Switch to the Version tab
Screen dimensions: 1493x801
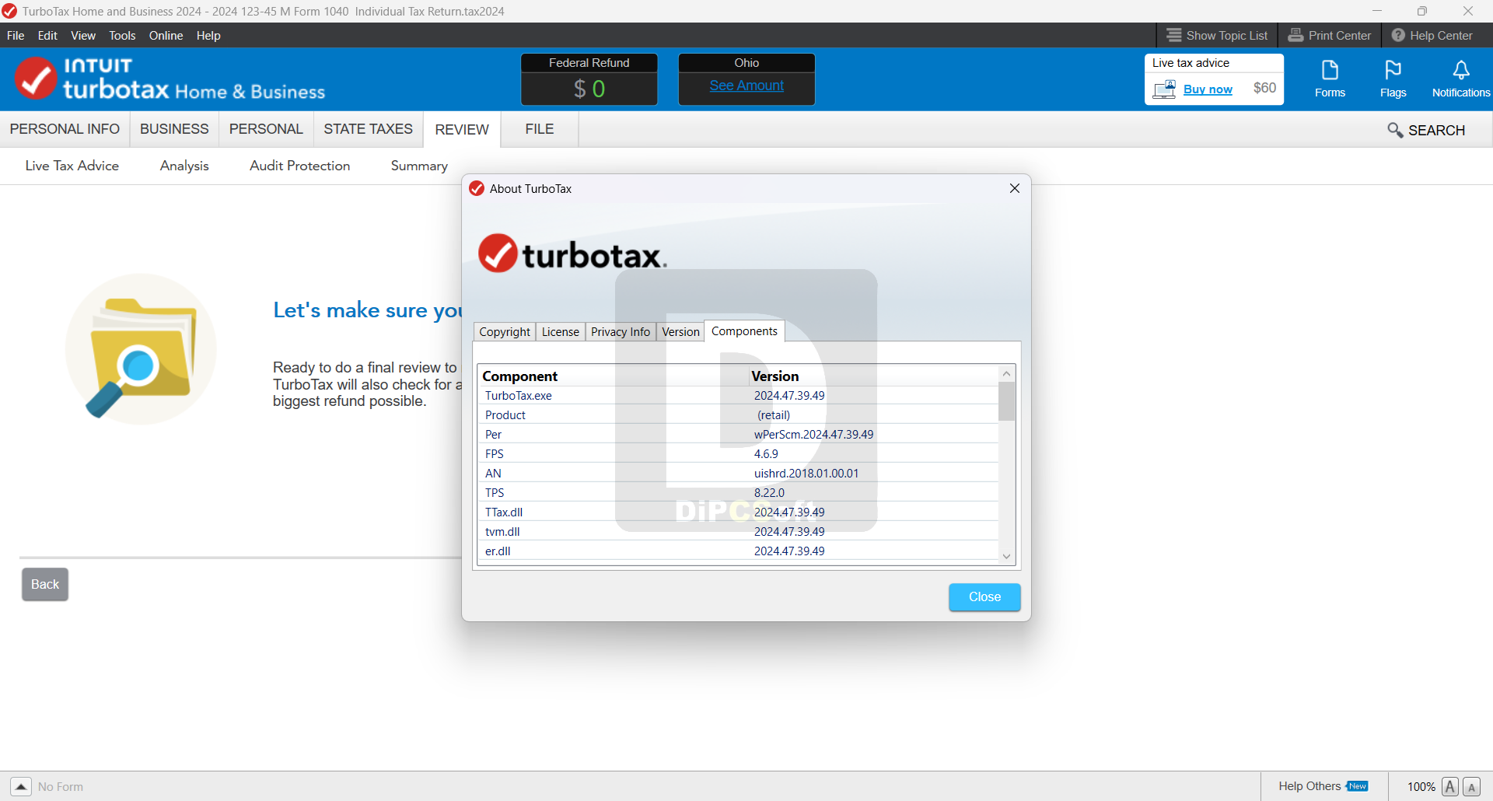coord(680,331)
